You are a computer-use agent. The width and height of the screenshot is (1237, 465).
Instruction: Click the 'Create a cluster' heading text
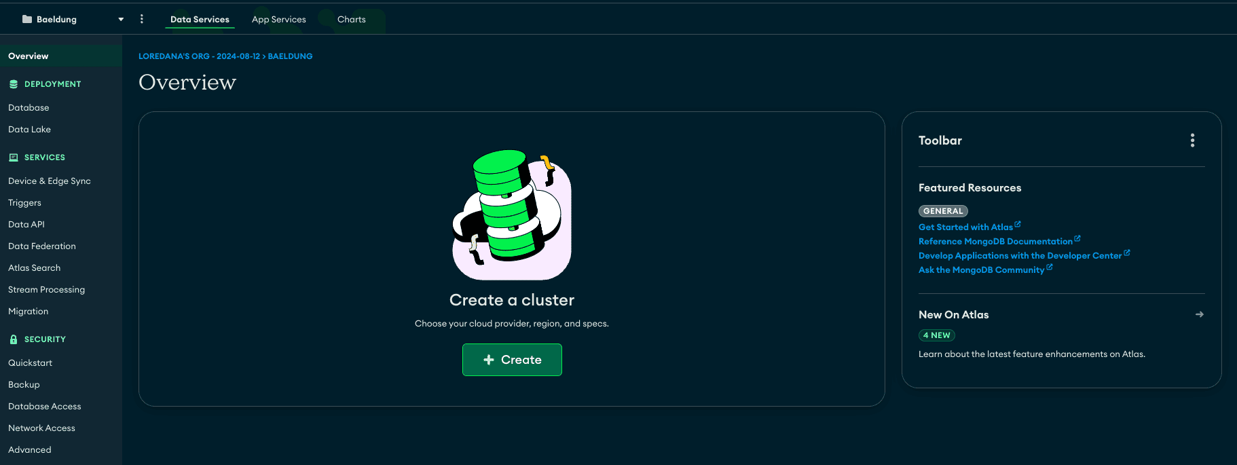512,300
